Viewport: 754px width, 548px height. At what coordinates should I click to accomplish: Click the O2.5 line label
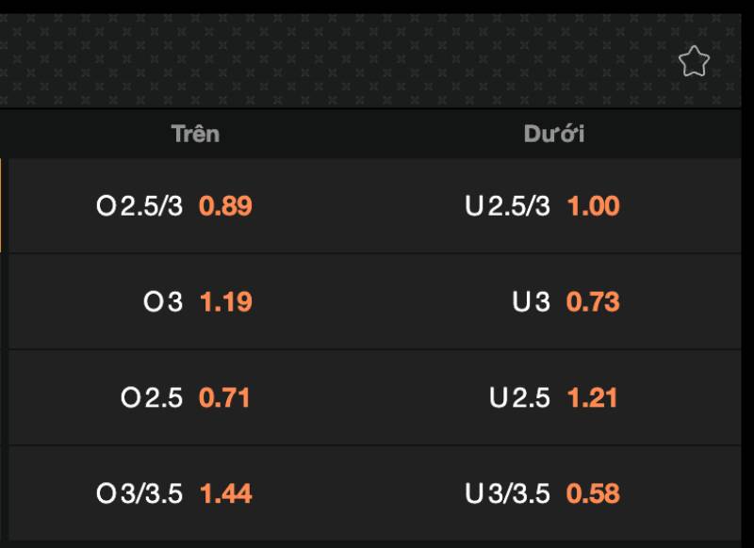[152, 397]
